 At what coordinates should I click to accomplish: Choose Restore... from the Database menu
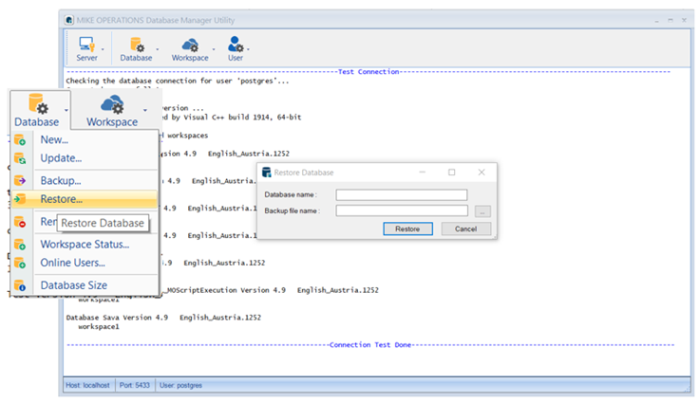[85, 199]
